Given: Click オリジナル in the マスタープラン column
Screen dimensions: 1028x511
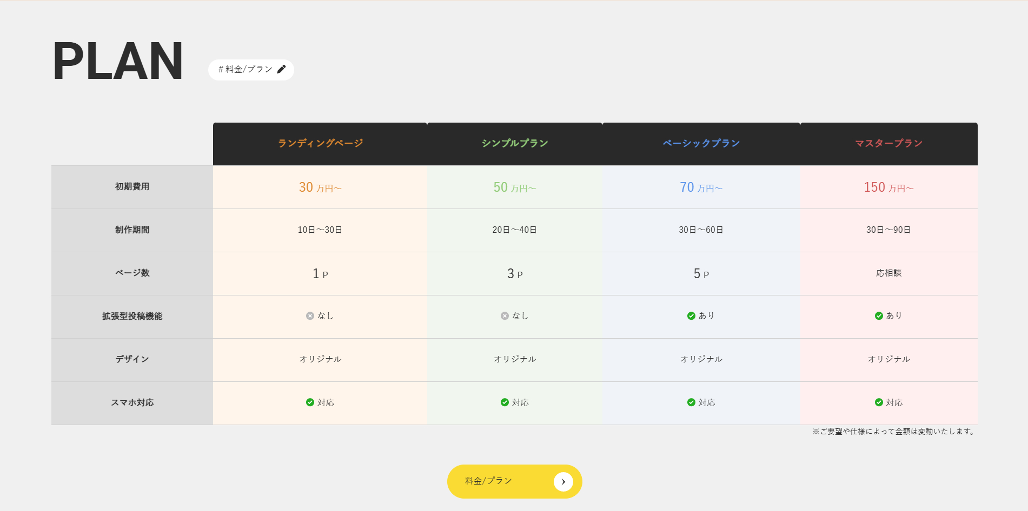Looking at the screenshot, I should point(889,359).
